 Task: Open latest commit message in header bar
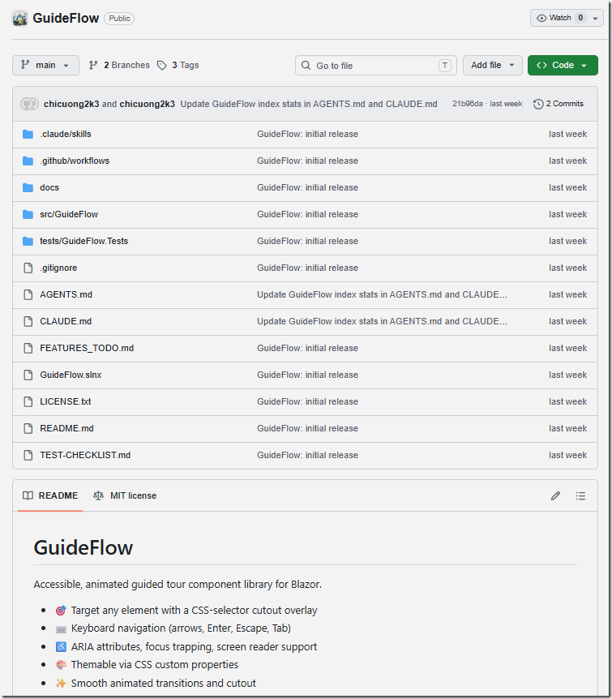tap(309, 104)
